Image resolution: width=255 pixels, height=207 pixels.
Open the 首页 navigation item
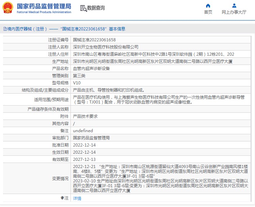(208, 12)
